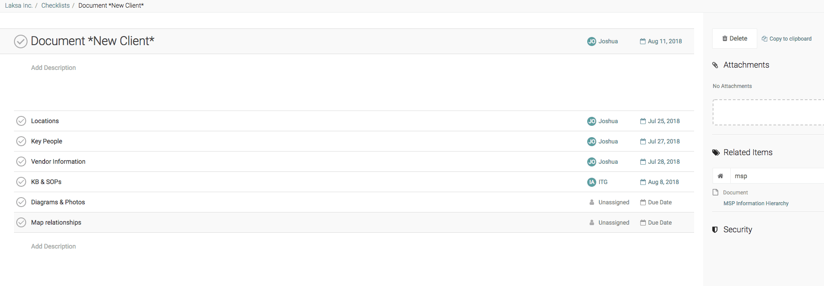Toggle the main Document *New Client* checkmark
This screenshot has height=286, width=824.
(21, 42)
